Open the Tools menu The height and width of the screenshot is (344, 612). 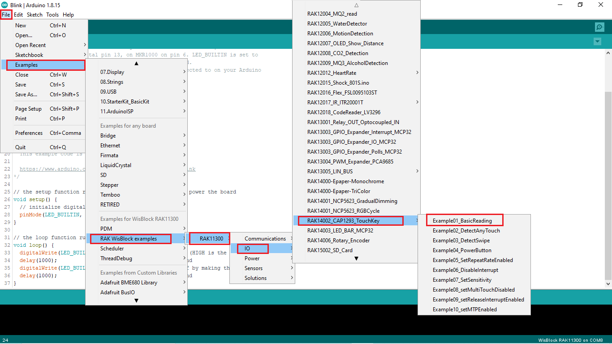click(52, 15)
